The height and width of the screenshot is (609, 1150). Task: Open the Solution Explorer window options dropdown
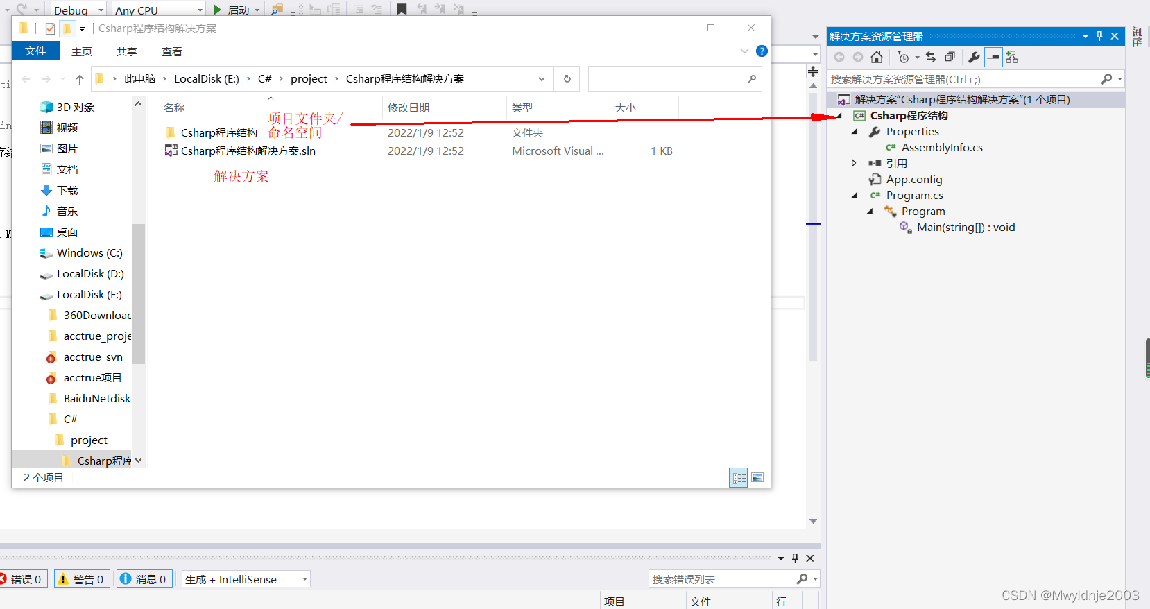pos(1085,36)
